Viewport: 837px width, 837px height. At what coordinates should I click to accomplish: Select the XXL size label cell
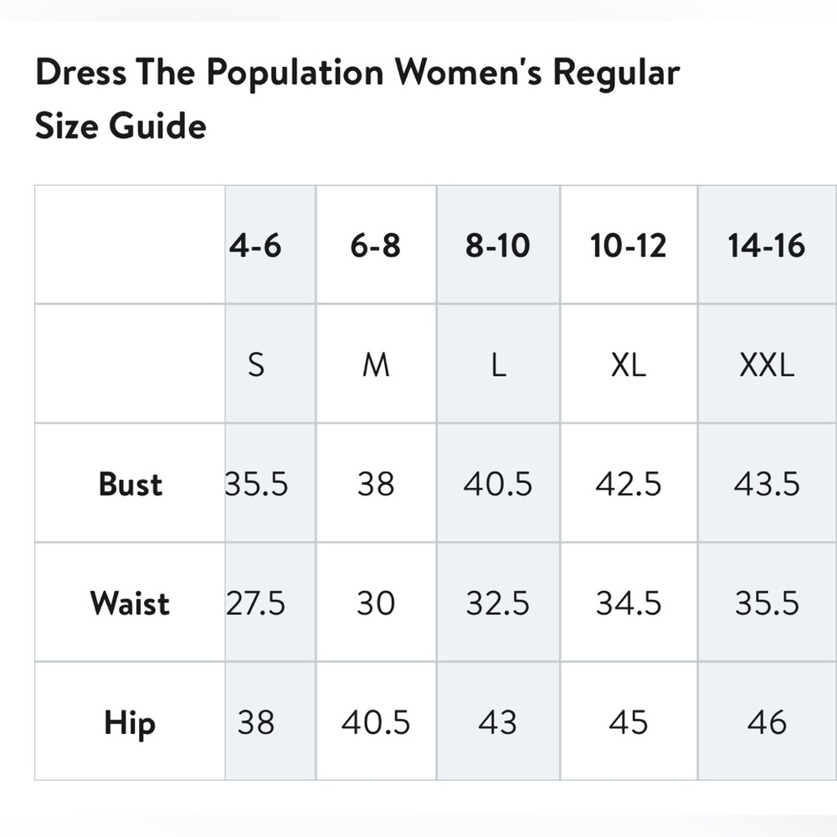point(767,364)
